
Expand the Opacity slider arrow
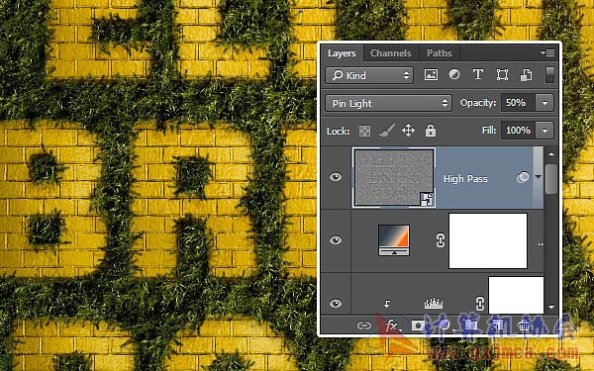pos(544,103)
